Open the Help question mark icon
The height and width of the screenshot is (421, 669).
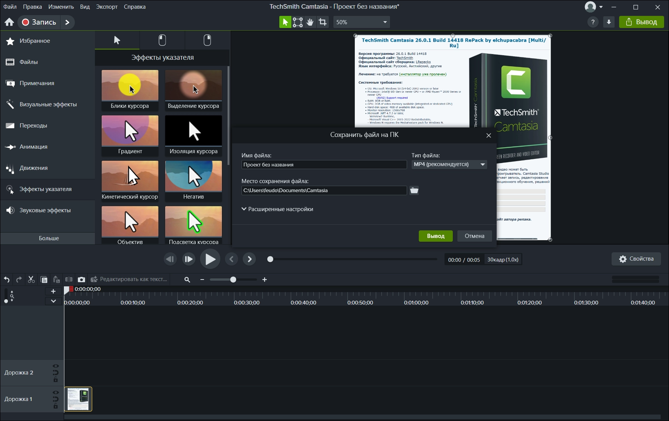tap(593, 22)
